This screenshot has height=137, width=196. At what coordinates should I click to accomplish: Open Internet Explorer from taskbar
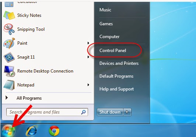(32, 131)
